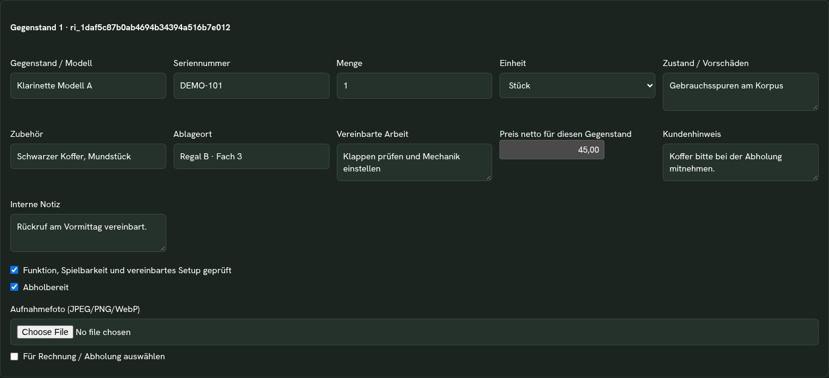Click the Aufnahmefoto (JPEG/PNG/WebP) label
The image size is (829, 378).
(x=75, y=309)
